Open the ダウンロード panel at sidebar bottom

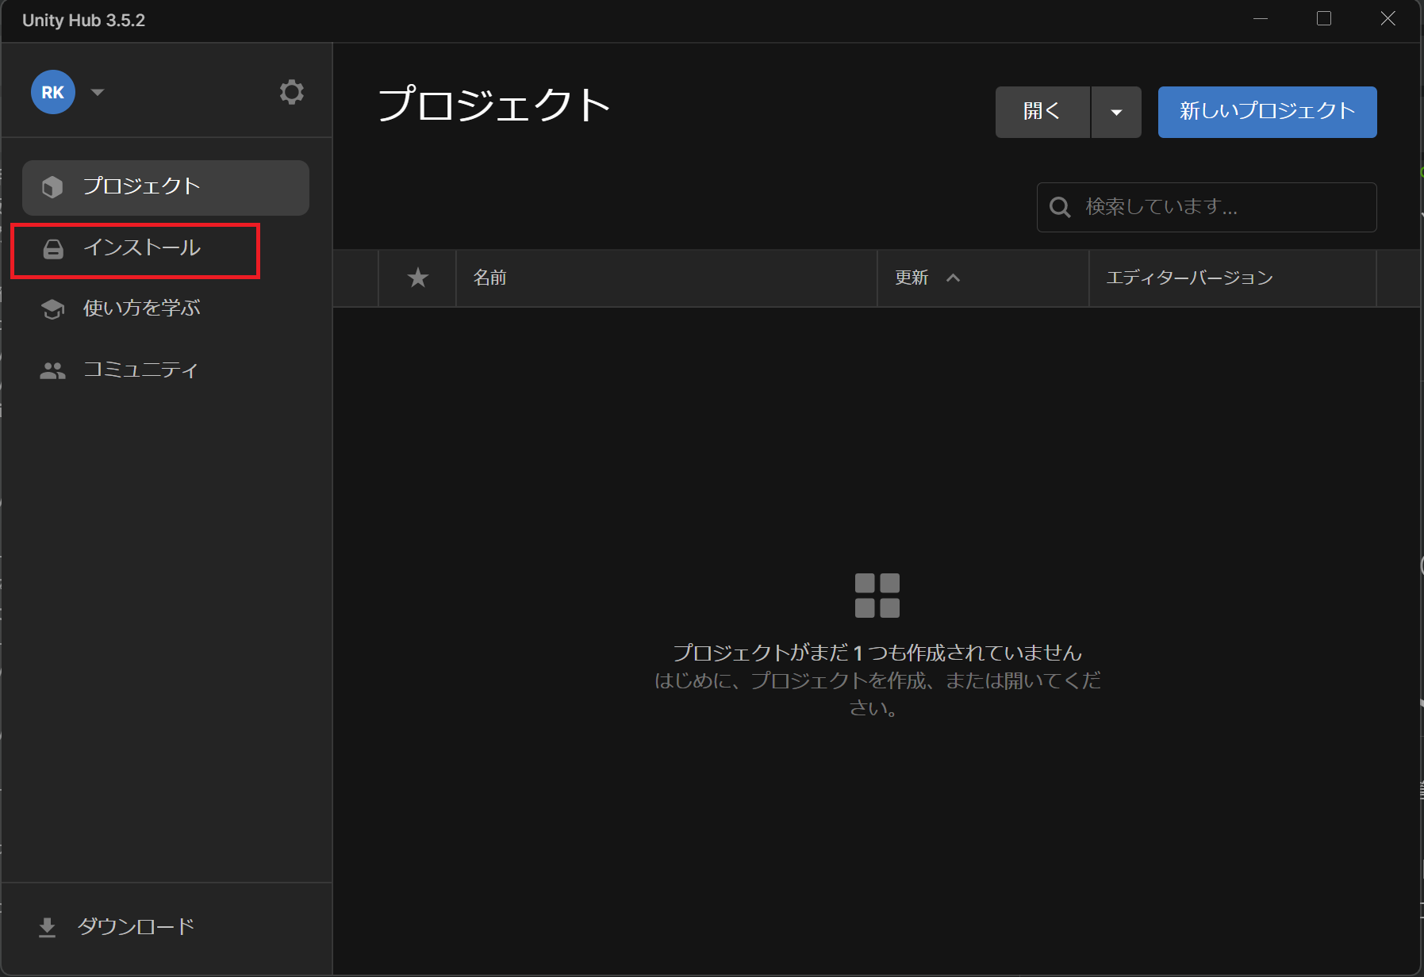117,926
